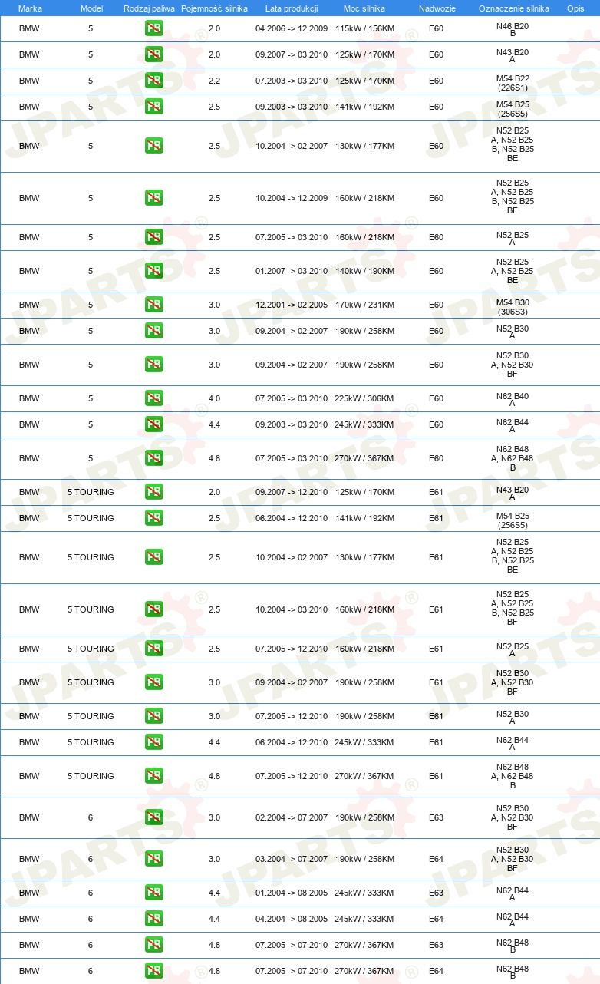This screenshot has width=600, height=984.
Task: Click the 225kW / 306KM power value
Action: pyautogui.click(x=364, y=398)
